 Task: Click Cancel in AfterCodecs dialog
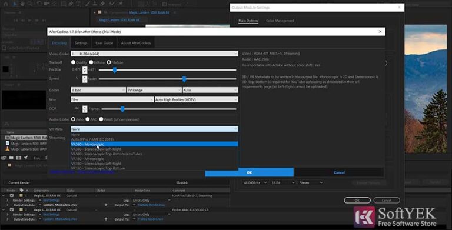[339, 172]
